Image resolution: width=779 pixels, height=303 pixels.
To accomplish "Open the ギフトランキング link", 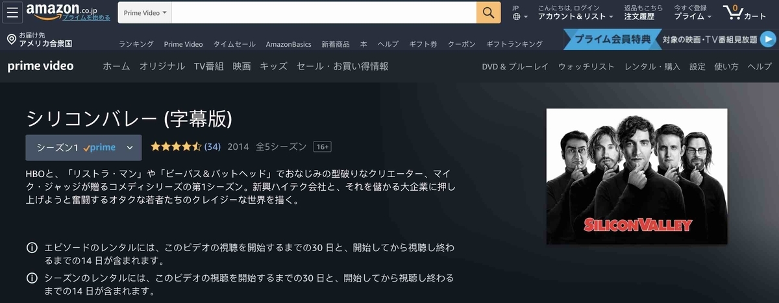I will (514, 44).
